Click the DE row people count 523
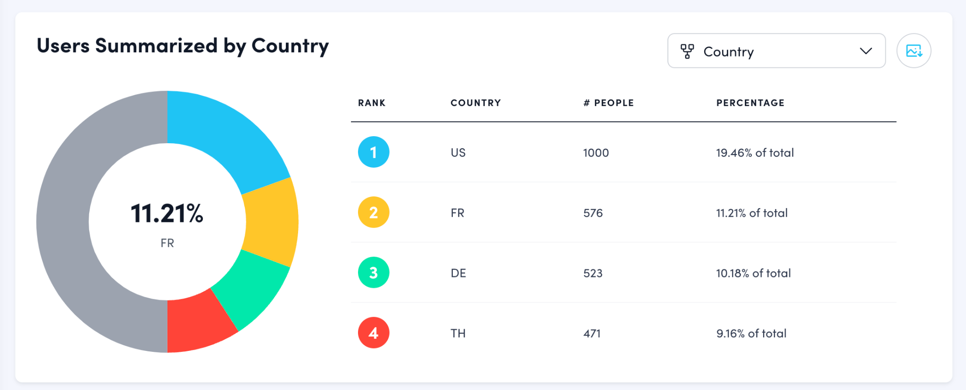Image resolution: width=966 pixels, height=390 pixels. 593,274
